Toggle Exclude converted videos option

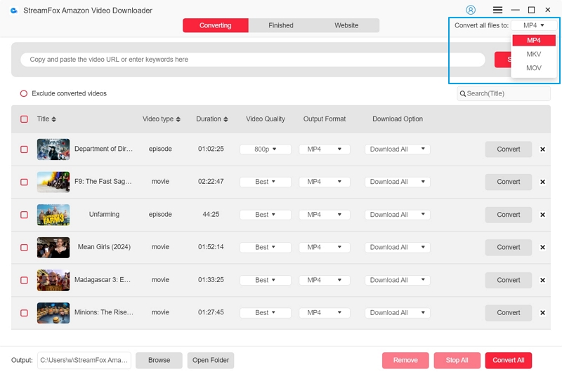click(x=24, y=94)
